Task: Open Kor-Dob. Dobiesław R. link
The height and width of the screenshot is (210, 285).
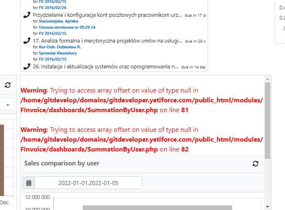Action: pyautogui.click(x=60, y=47)
